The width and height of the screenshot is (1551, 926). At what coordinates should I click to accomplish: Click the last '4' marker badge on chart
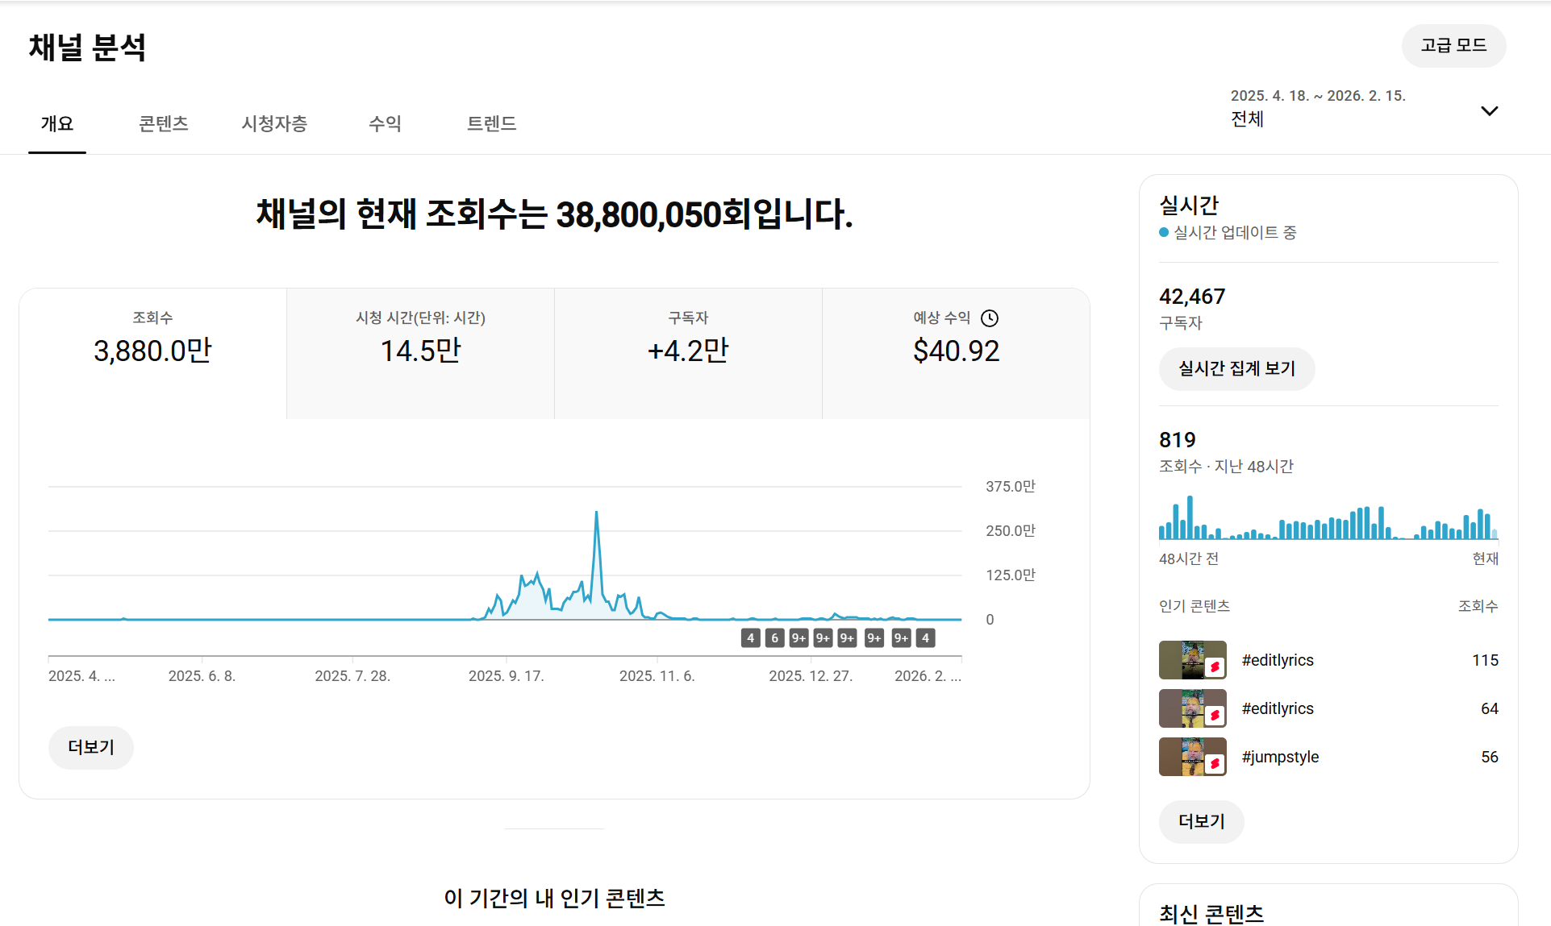pos(925,638)
